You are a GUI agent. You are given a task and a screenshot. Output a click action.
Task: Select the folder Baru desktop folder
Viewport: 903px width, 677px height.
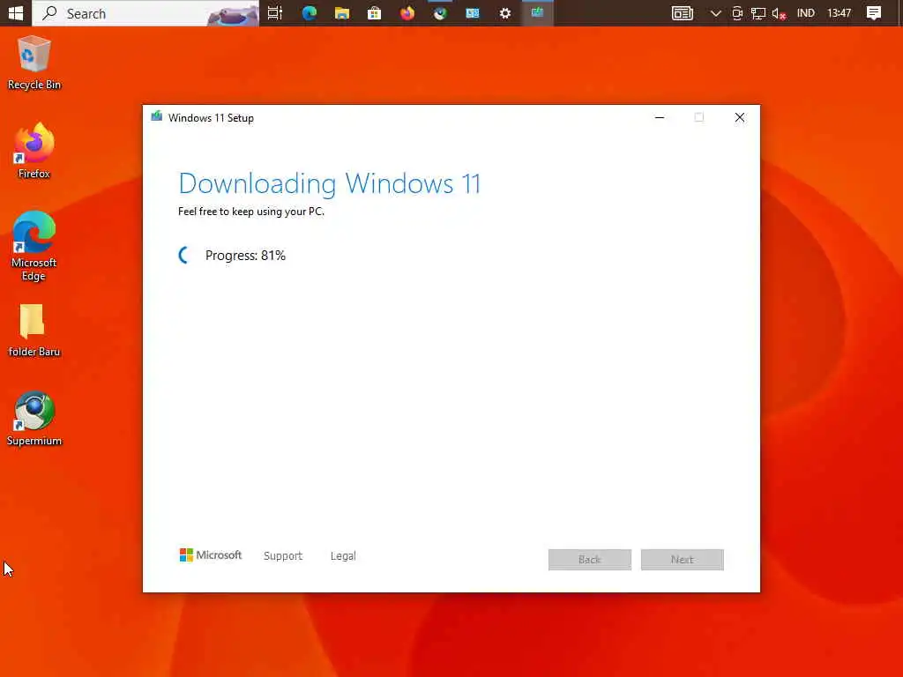coord(34,330)
